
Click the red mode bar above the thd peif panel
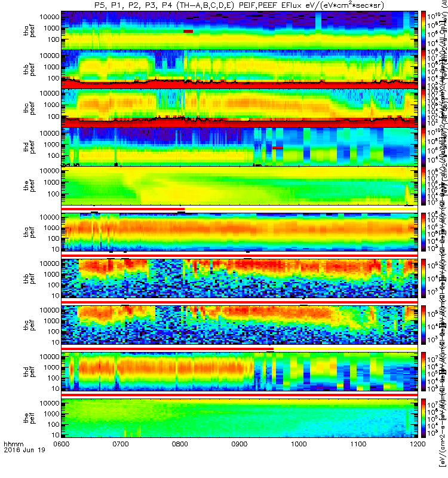click(167, 349)
